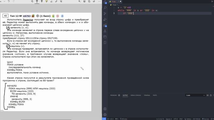Click the undo arrow in the Snip toolbar
Image resolution: width=214 pixels, height=120 pixels.
coord(9,1)
